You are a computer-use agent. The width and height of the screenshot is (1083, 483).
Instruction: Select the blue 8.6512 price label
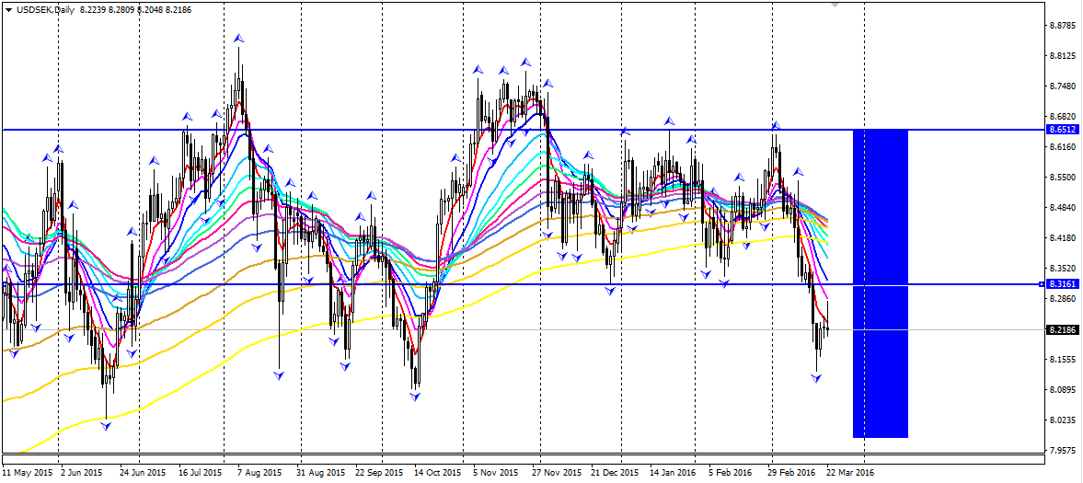[1062, 129]
